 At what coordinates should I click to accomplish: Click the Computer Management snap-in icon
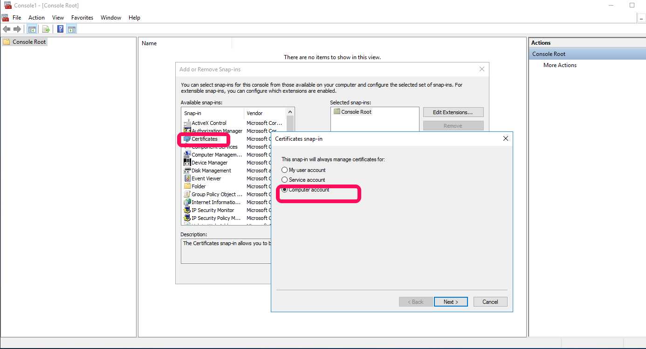(x=187, y=155)
